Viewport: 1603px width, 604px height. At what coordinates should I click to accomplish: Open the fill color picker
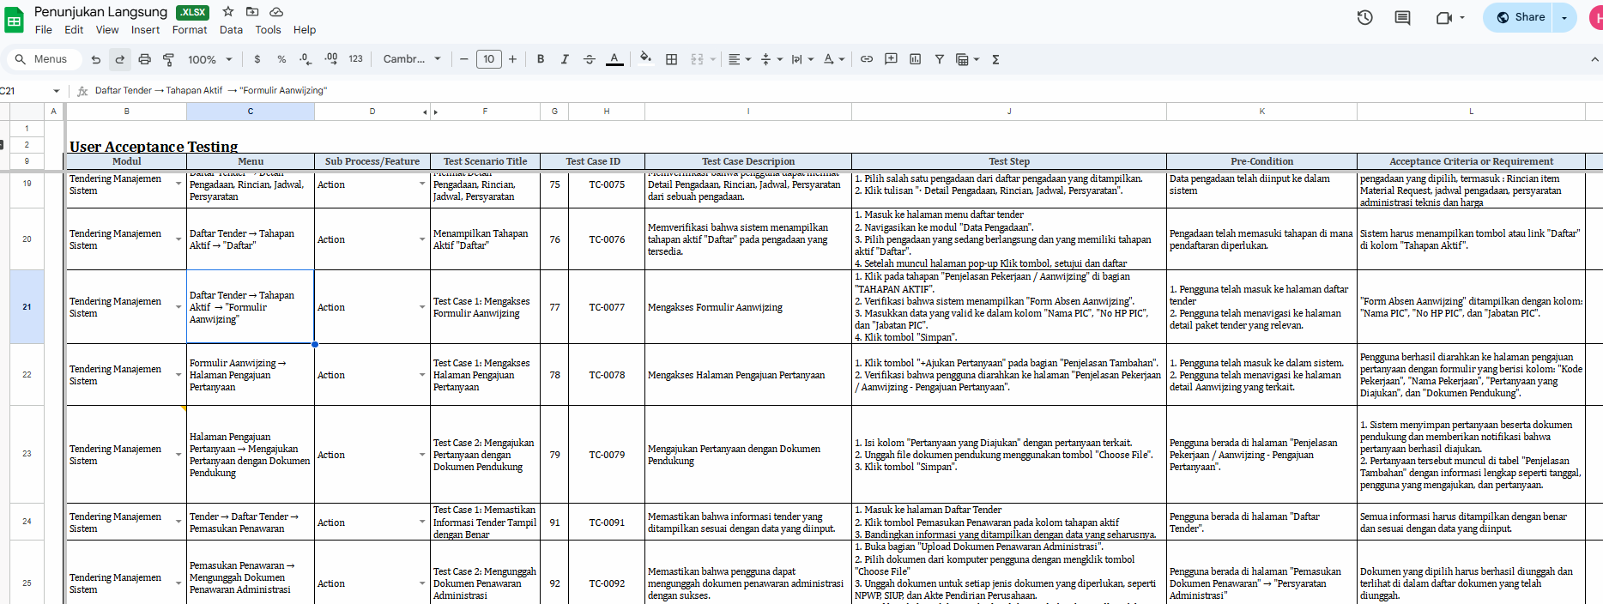(x=645, y=59)
